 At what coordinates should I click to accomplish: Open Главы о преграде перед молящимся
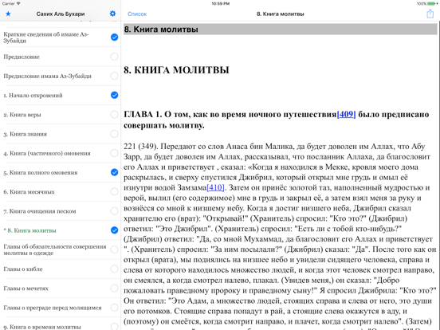tap(53, 308)
